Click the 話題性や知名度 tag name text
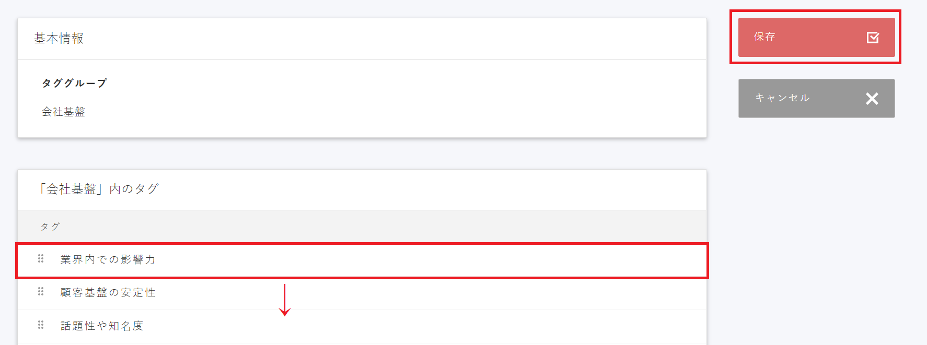Viewport: 927px width, 345px height. pyautogui.click(x=102, y=326)
